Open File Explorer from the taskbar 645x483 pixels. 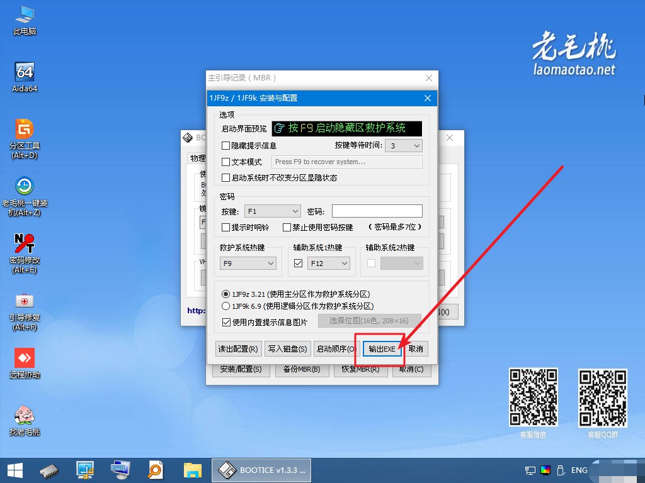coord(193,470)
